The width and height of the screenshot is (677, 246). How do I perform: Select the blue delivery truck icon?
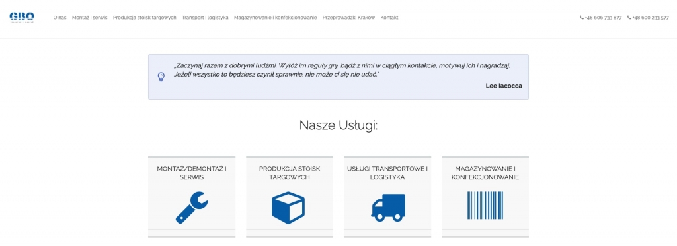[388, 208]
